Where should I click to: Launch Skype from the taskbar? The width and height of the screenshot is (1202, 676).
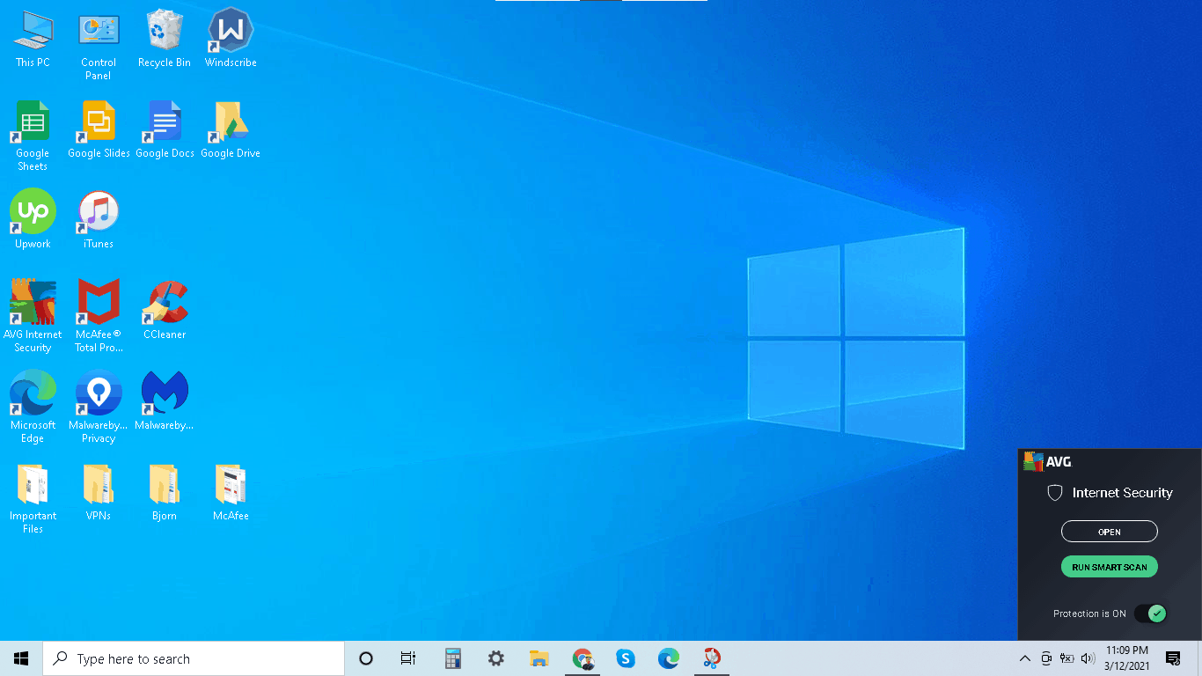pyautogui.click(x=626, y=658)
